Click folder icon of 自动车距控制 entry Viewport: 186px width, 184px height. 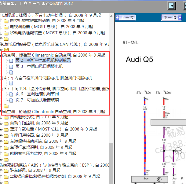click(6, 123)
